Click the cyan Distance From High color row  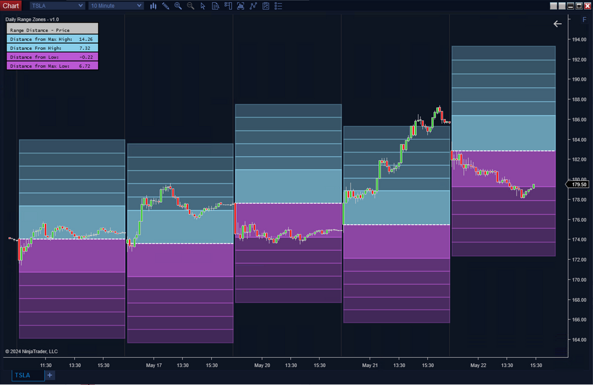point(52,47)
